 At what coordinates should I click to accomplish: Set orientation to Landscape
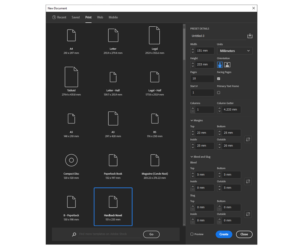(x=227, y=65)
